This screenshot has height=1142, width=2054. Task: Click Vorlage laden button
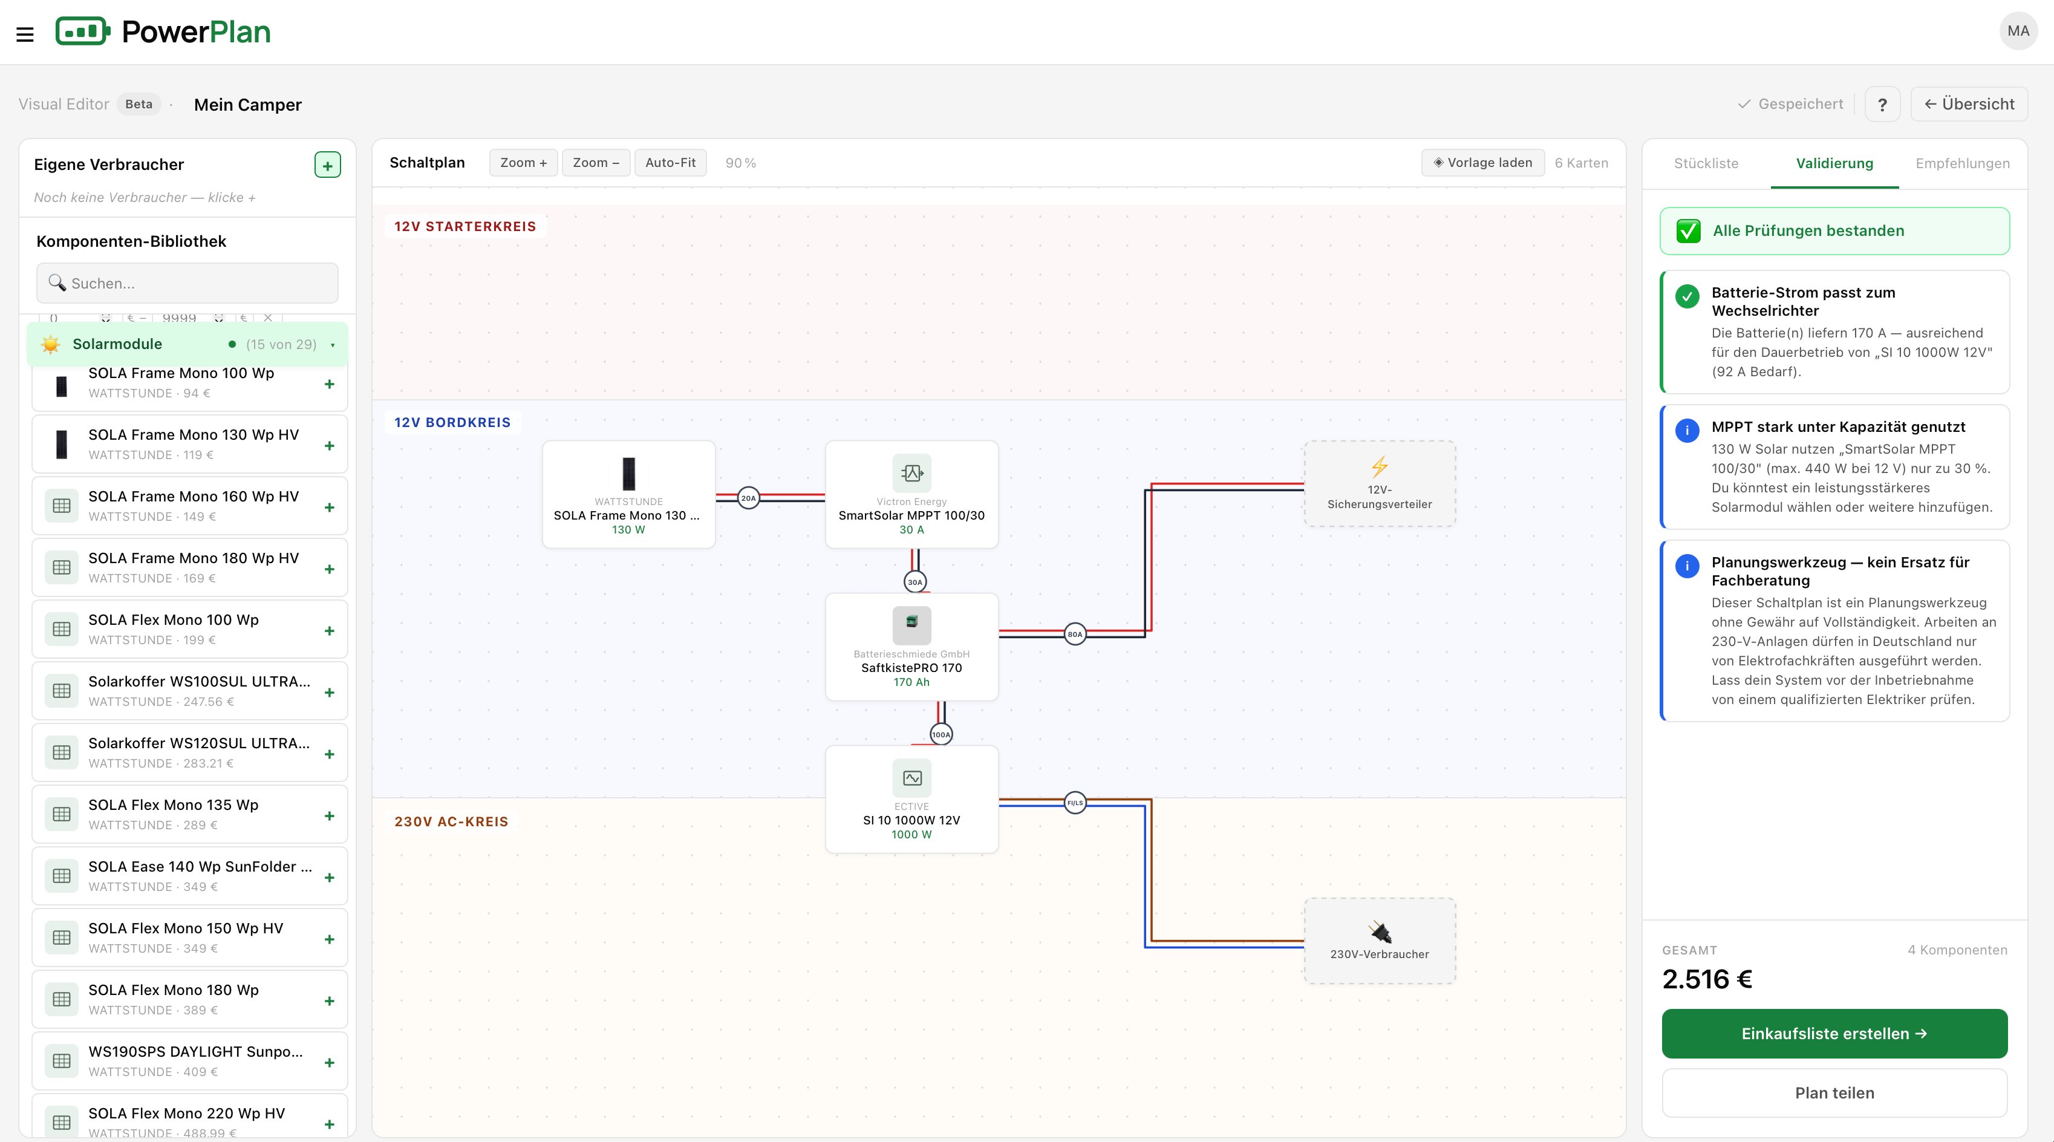click(1482, 163)
